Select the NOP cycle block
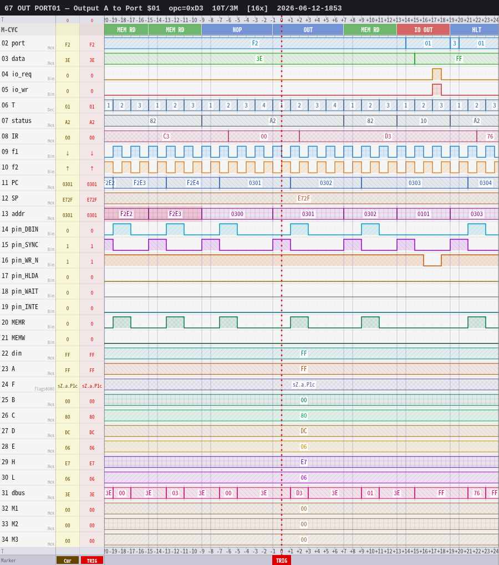499x565 pixels. [x=237, y=29]
